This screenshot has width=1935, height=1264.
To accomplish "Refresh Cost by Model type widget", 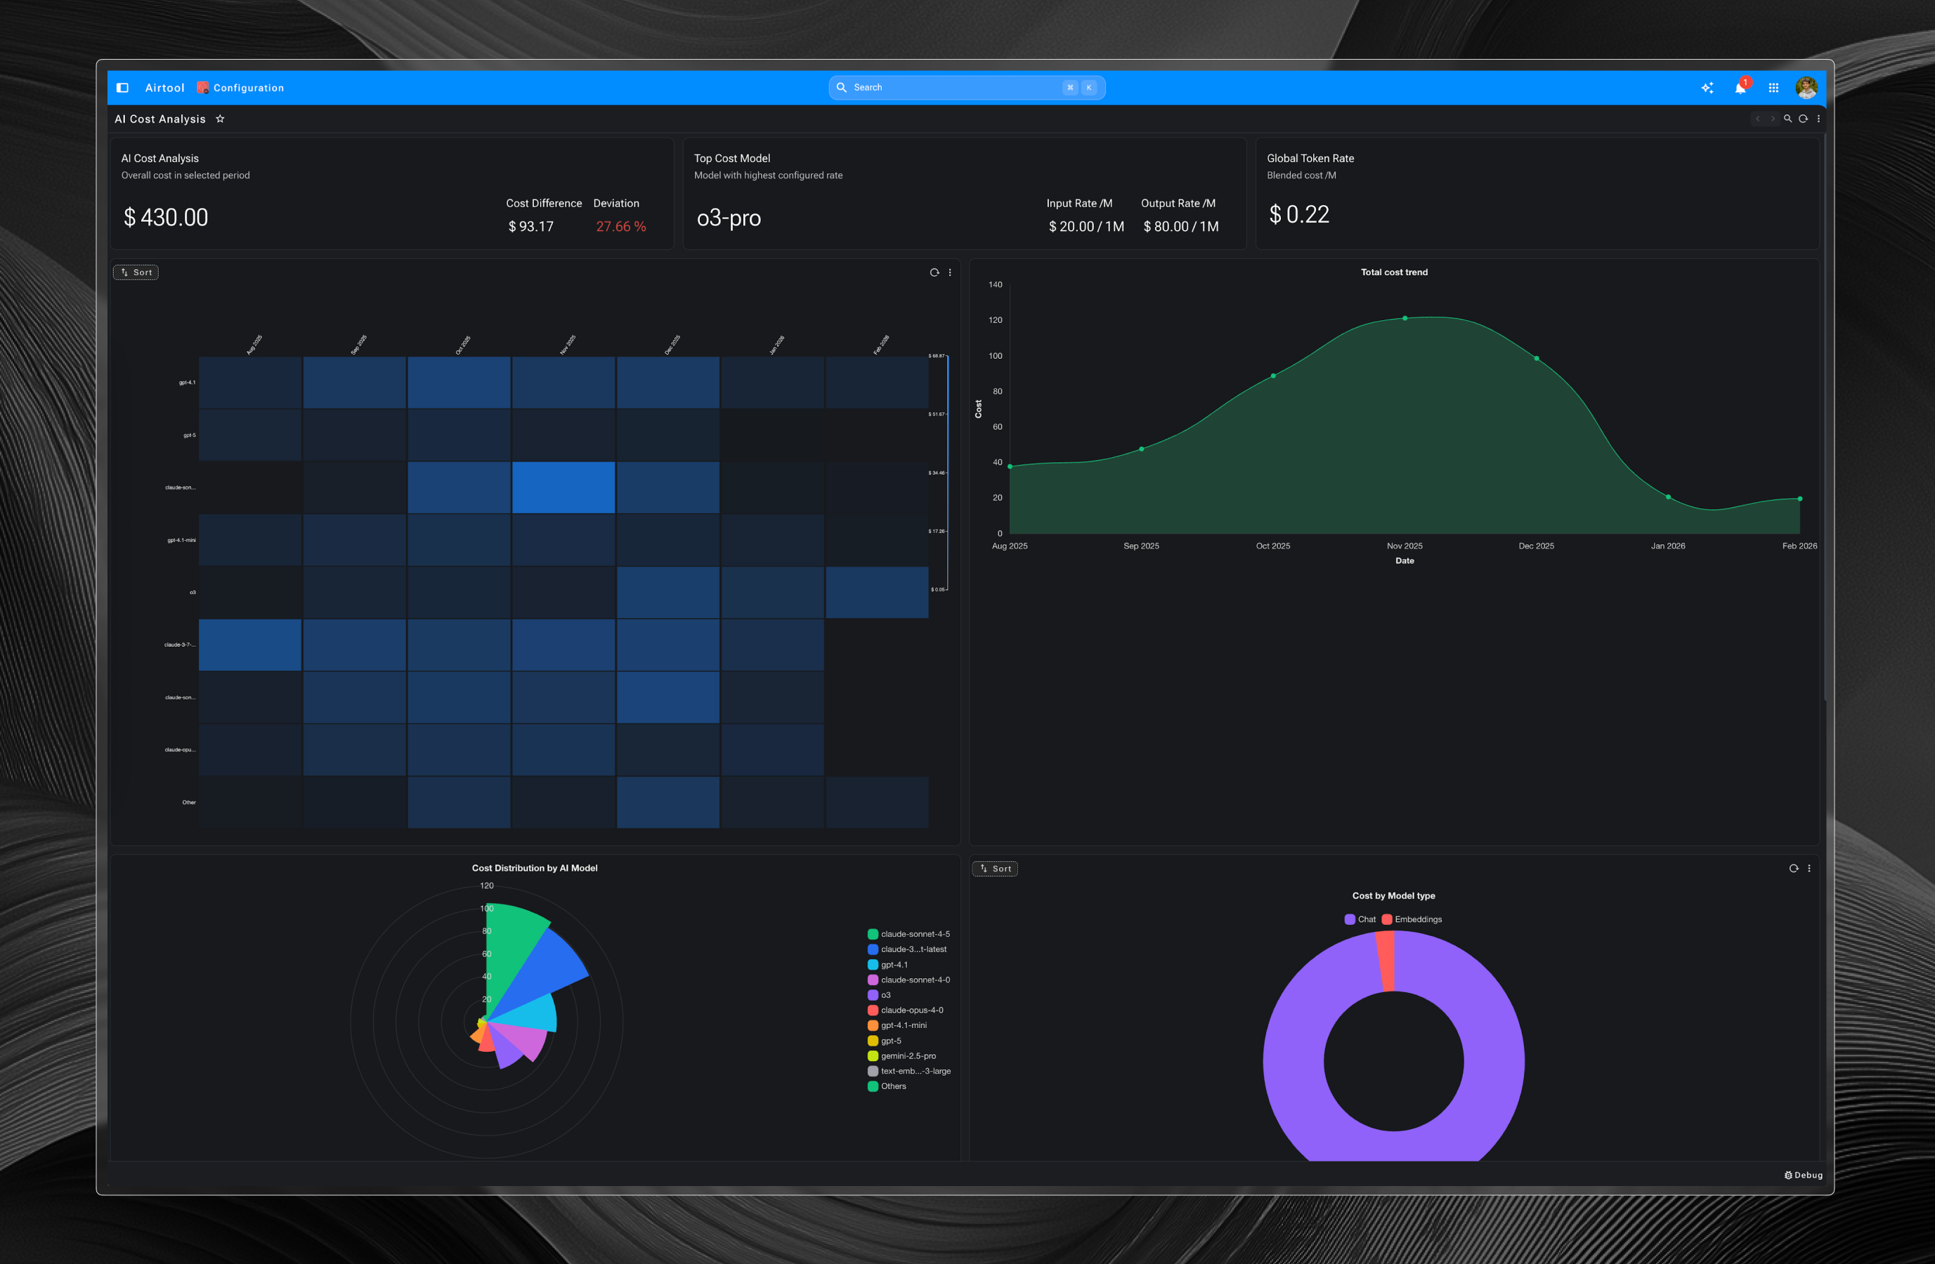I will [1794, 869].
